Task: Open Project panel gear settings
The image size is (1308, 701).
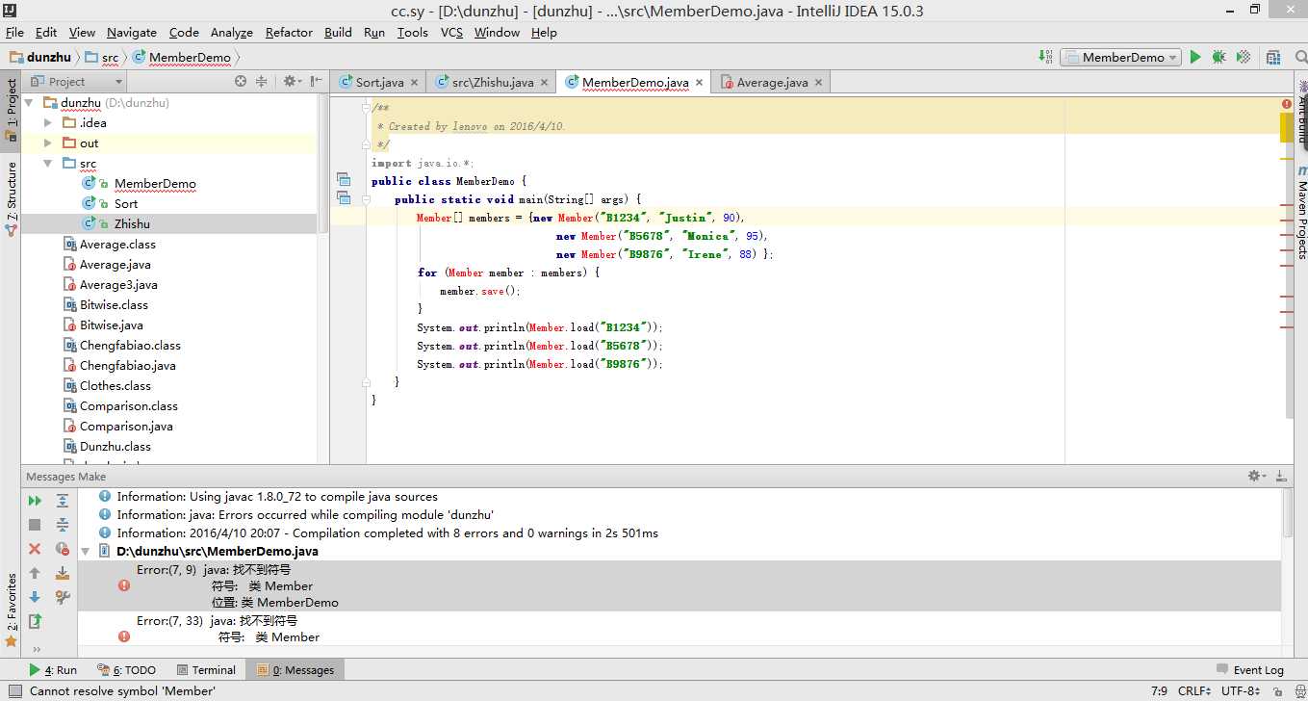Action: coord(290,82)
